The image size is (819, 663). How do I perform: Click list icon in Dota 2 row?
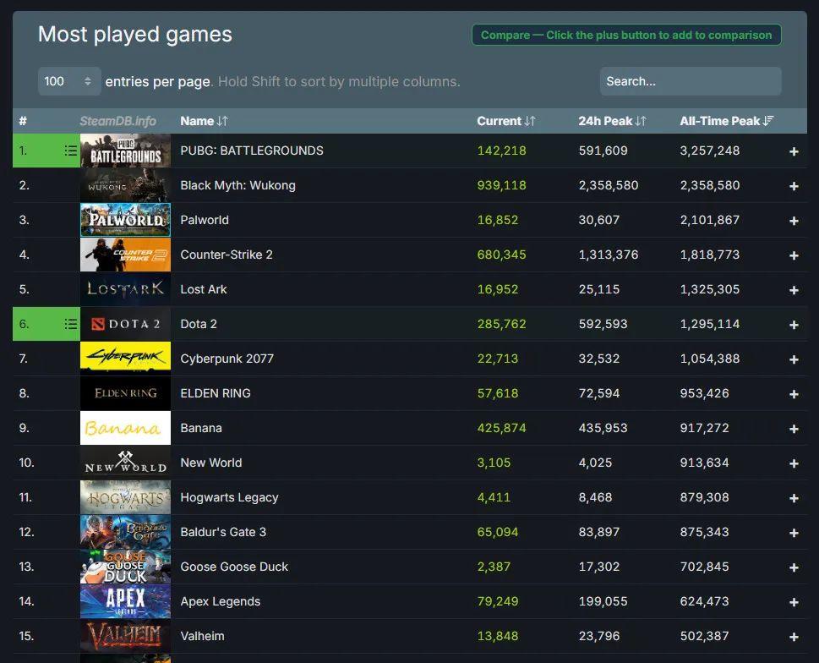(x=71, y=324)
